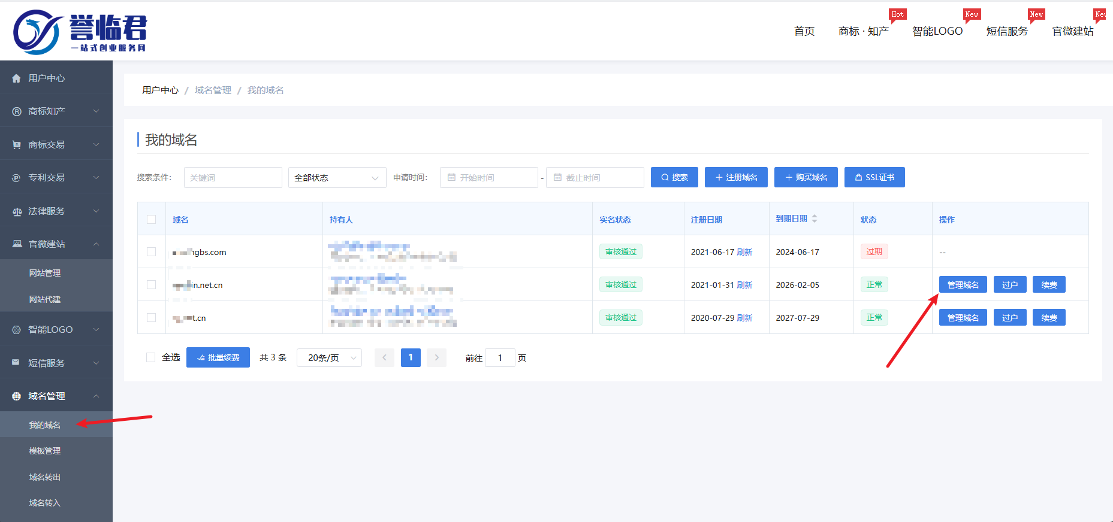The width and height of the screenshot is (1113, 522).
Task: Click 刷新 link next to 2021-06-17
Action: click(744, 252)
